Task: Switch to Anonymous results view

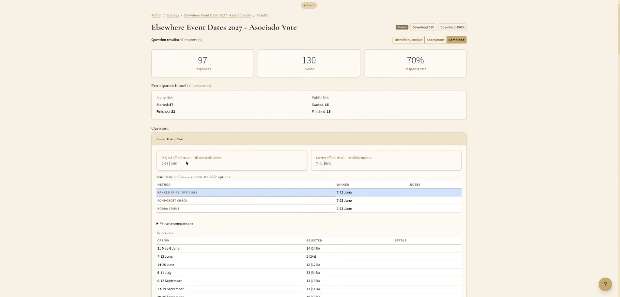Action: pyautogui.click(x=435, y=40)
